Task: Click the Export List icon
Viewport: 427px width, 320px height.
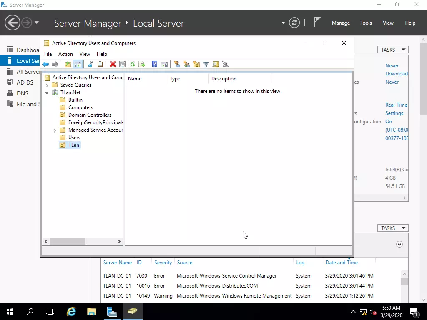Action: tap(142, 65)
